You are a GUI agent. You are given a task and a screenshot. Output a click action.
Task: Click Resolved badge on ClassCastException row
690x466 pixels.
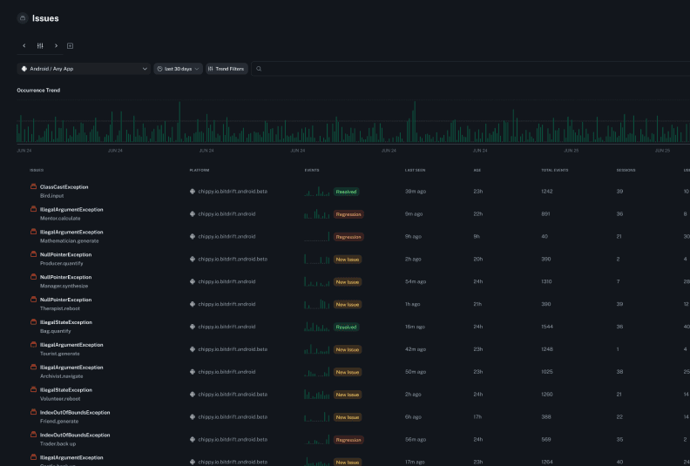click(x=346, y=192)
